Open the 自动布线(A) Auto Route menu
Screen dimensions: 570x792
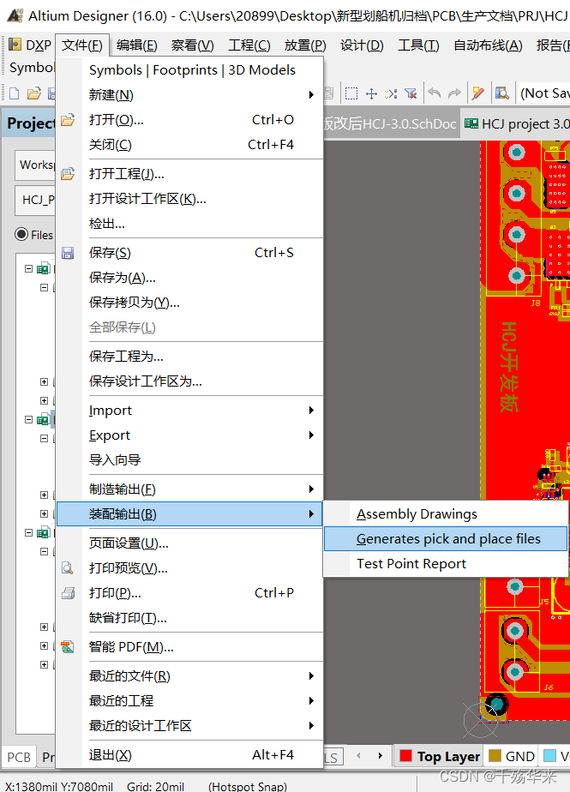click(x=488, y=45)
